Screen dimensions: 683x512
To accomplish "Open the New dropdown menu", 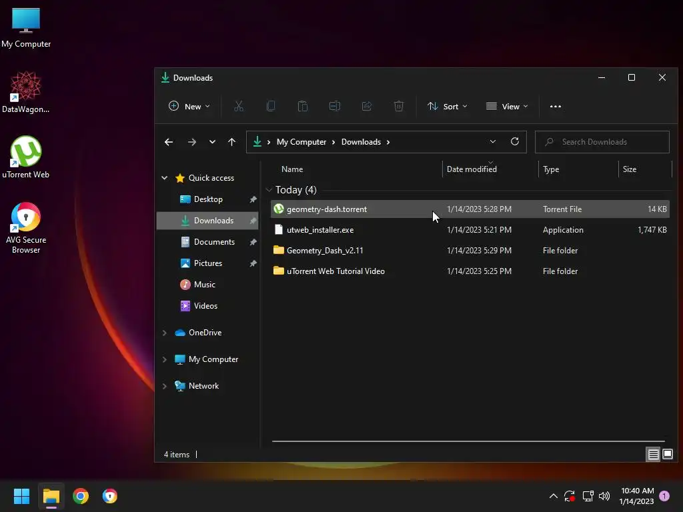I will [189, 106].
